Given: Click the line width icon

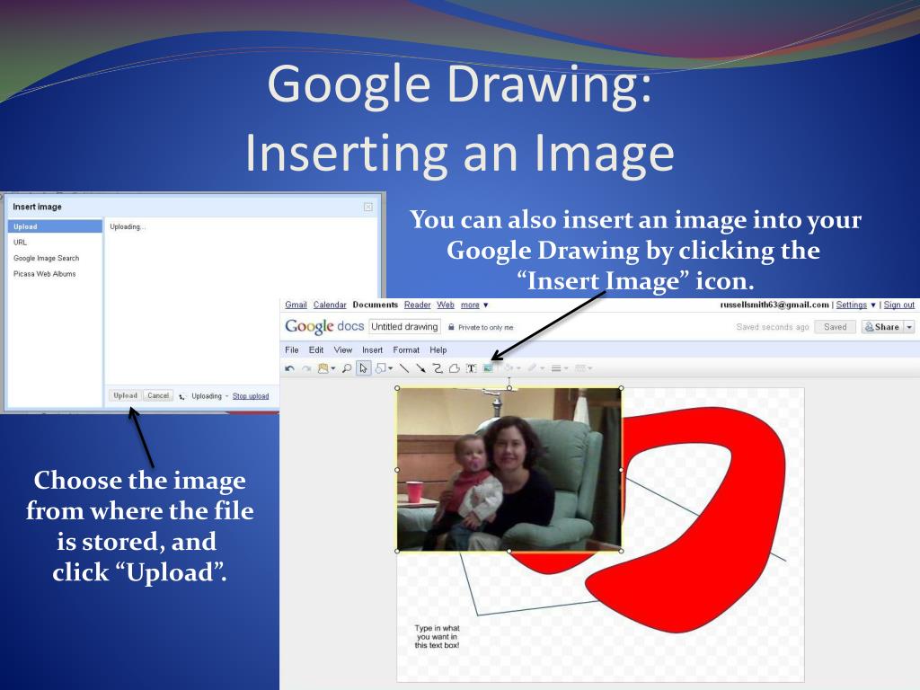Looking at the screenshot, I should [555, 368].
